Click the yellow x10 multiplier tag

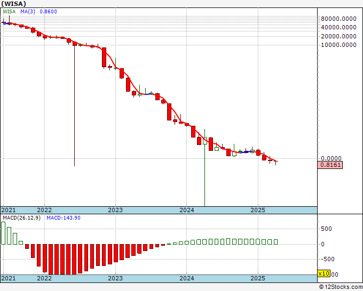pyautogui.click(x=323, y=273)
